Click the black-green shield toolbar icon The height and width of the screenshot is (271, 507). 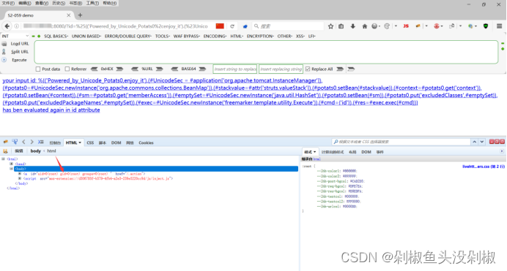(x=486, y=26)
